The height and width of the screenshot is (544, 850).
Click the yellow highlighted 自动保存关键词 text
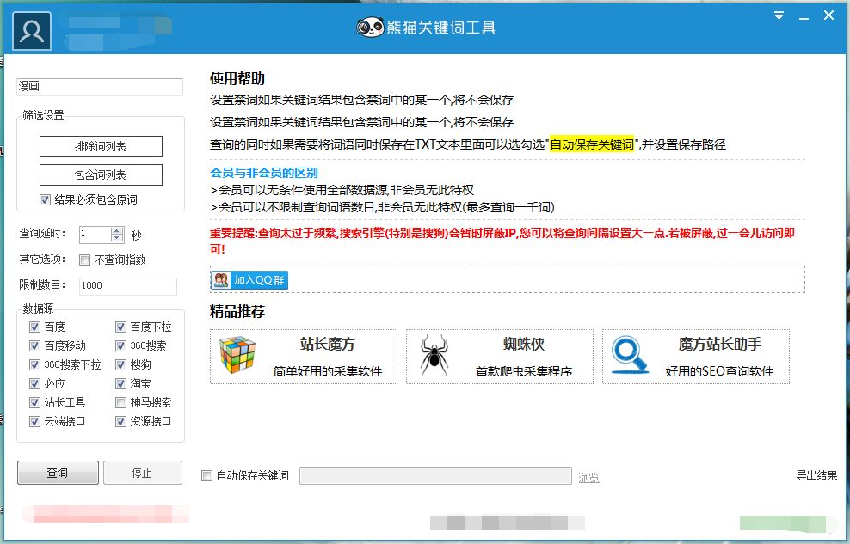pos(592,144)
